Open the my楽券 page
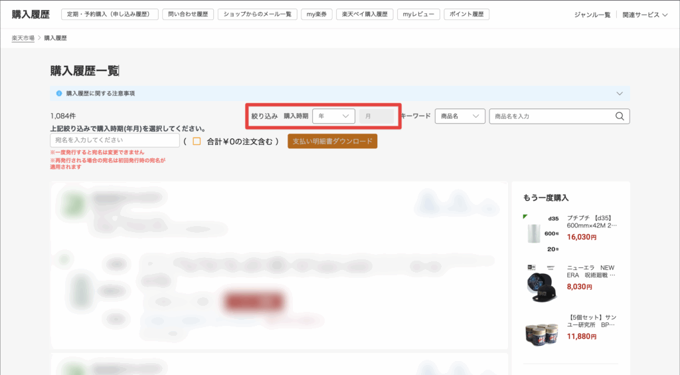 click(316, 15)
